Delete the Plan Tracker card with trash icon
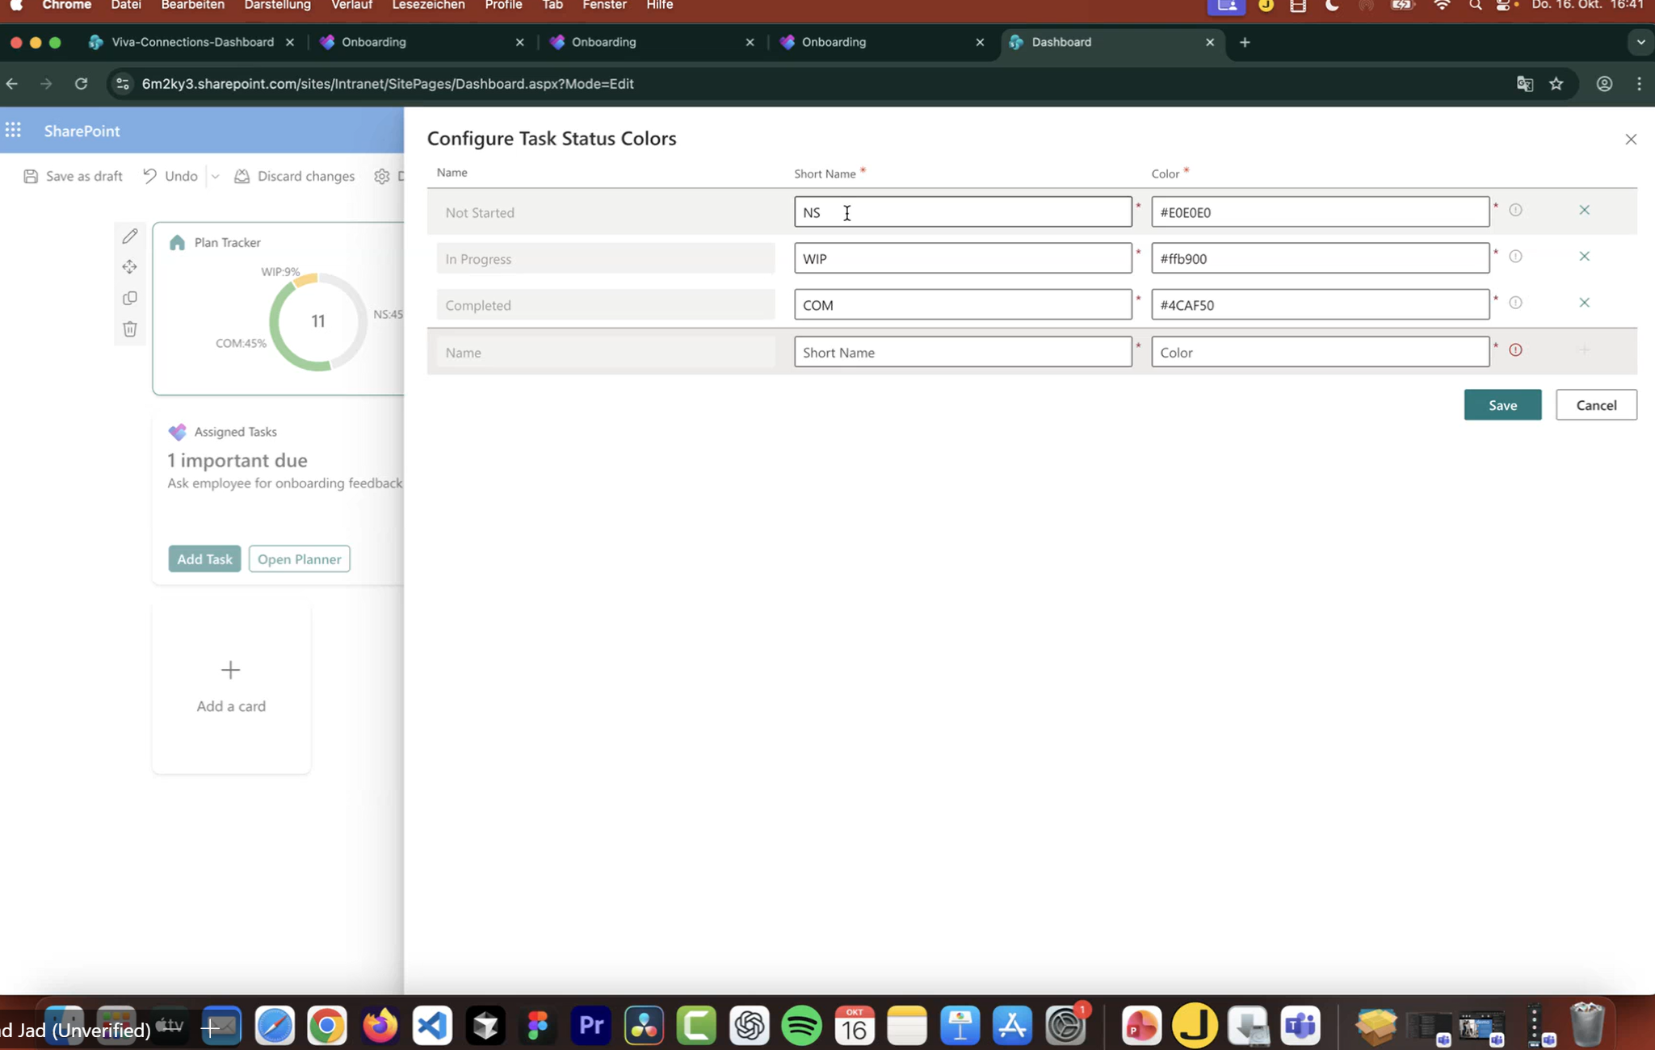This screenshot has width=1655, height=1050. click(130, 328)
